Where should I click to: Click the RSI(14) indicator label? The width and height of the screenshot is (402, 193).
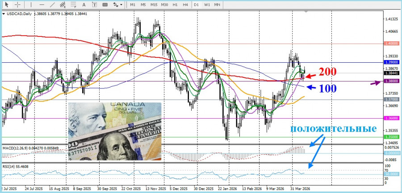pos(9,167)
